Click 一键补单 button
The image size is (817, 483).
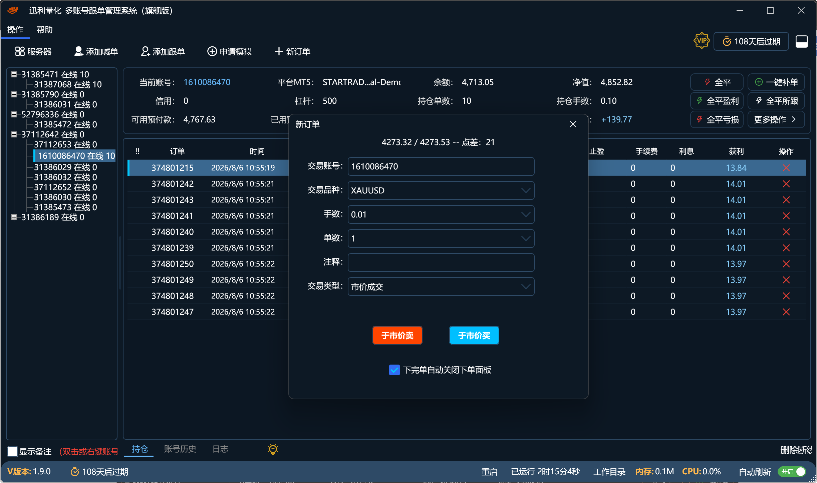click(x=776, y=82)
